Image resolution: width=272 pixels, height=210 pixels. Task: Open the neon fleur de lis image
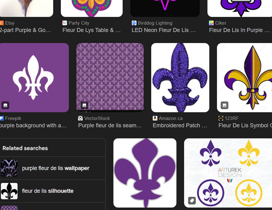pyautogui.click(x=165, y=8)
